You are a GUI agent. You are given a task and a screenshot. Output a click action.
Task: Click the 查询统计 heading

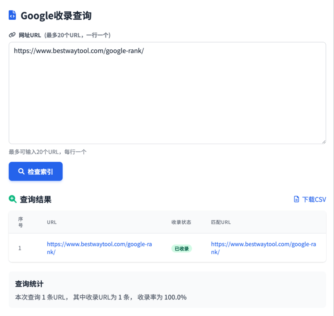(29, 283)
